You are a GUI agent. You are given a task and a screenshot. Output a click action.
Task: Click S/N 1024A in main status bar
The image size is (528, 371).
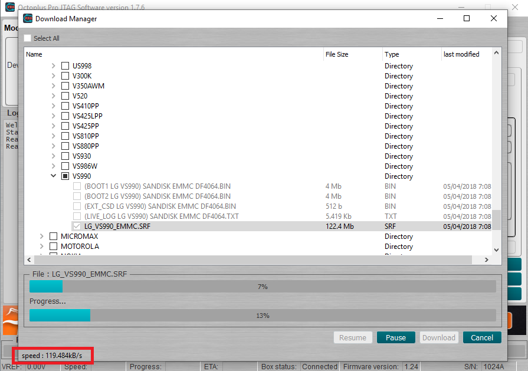[484, 367]
